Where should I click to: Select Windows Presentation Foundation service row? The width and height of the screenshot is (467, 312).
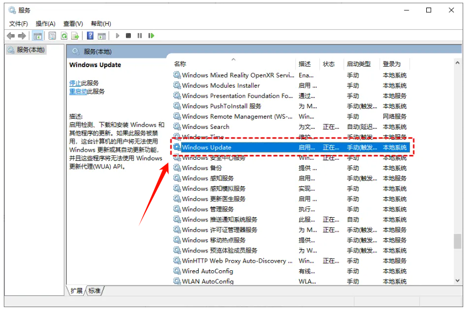tap(290, 96)
